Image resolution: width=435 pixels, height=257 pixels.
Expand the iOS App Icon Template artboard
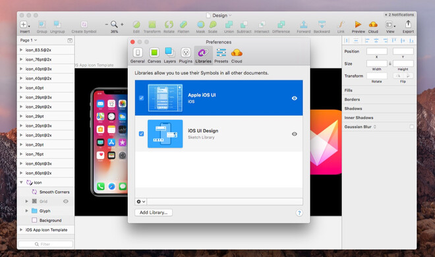[x=21, y=229]
